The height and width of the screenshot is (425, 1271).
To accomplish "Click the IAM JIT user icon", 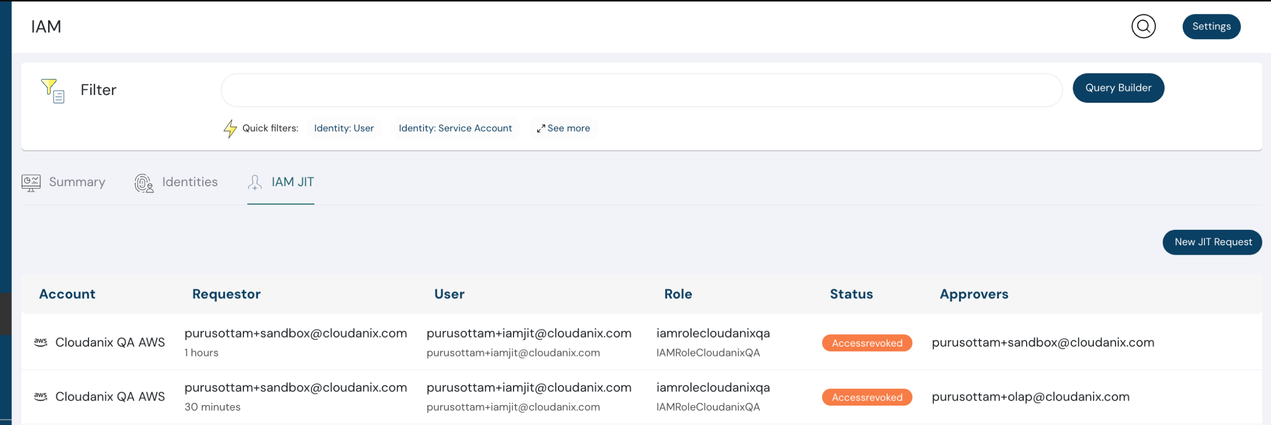I will (x=254, y=182).
